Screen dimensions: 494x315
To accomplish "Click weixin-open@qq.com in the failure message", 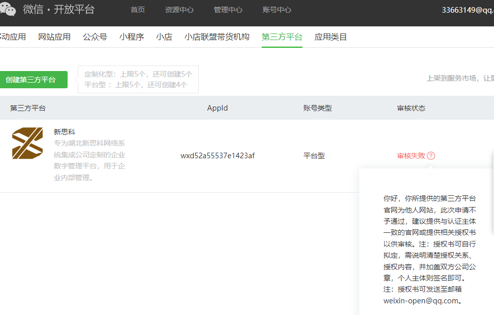I will pos(421,301).
